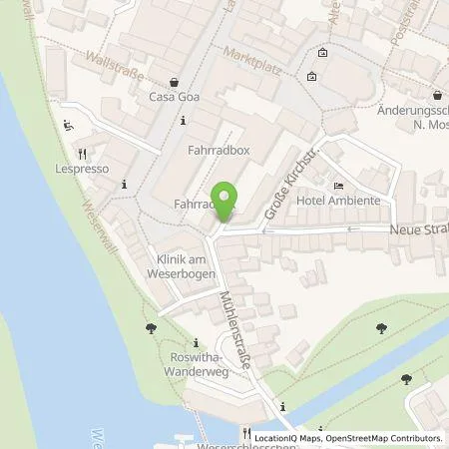
Task: Click the Lespresso restaurant fork-knife icon
Action: [x=83, y=154]
